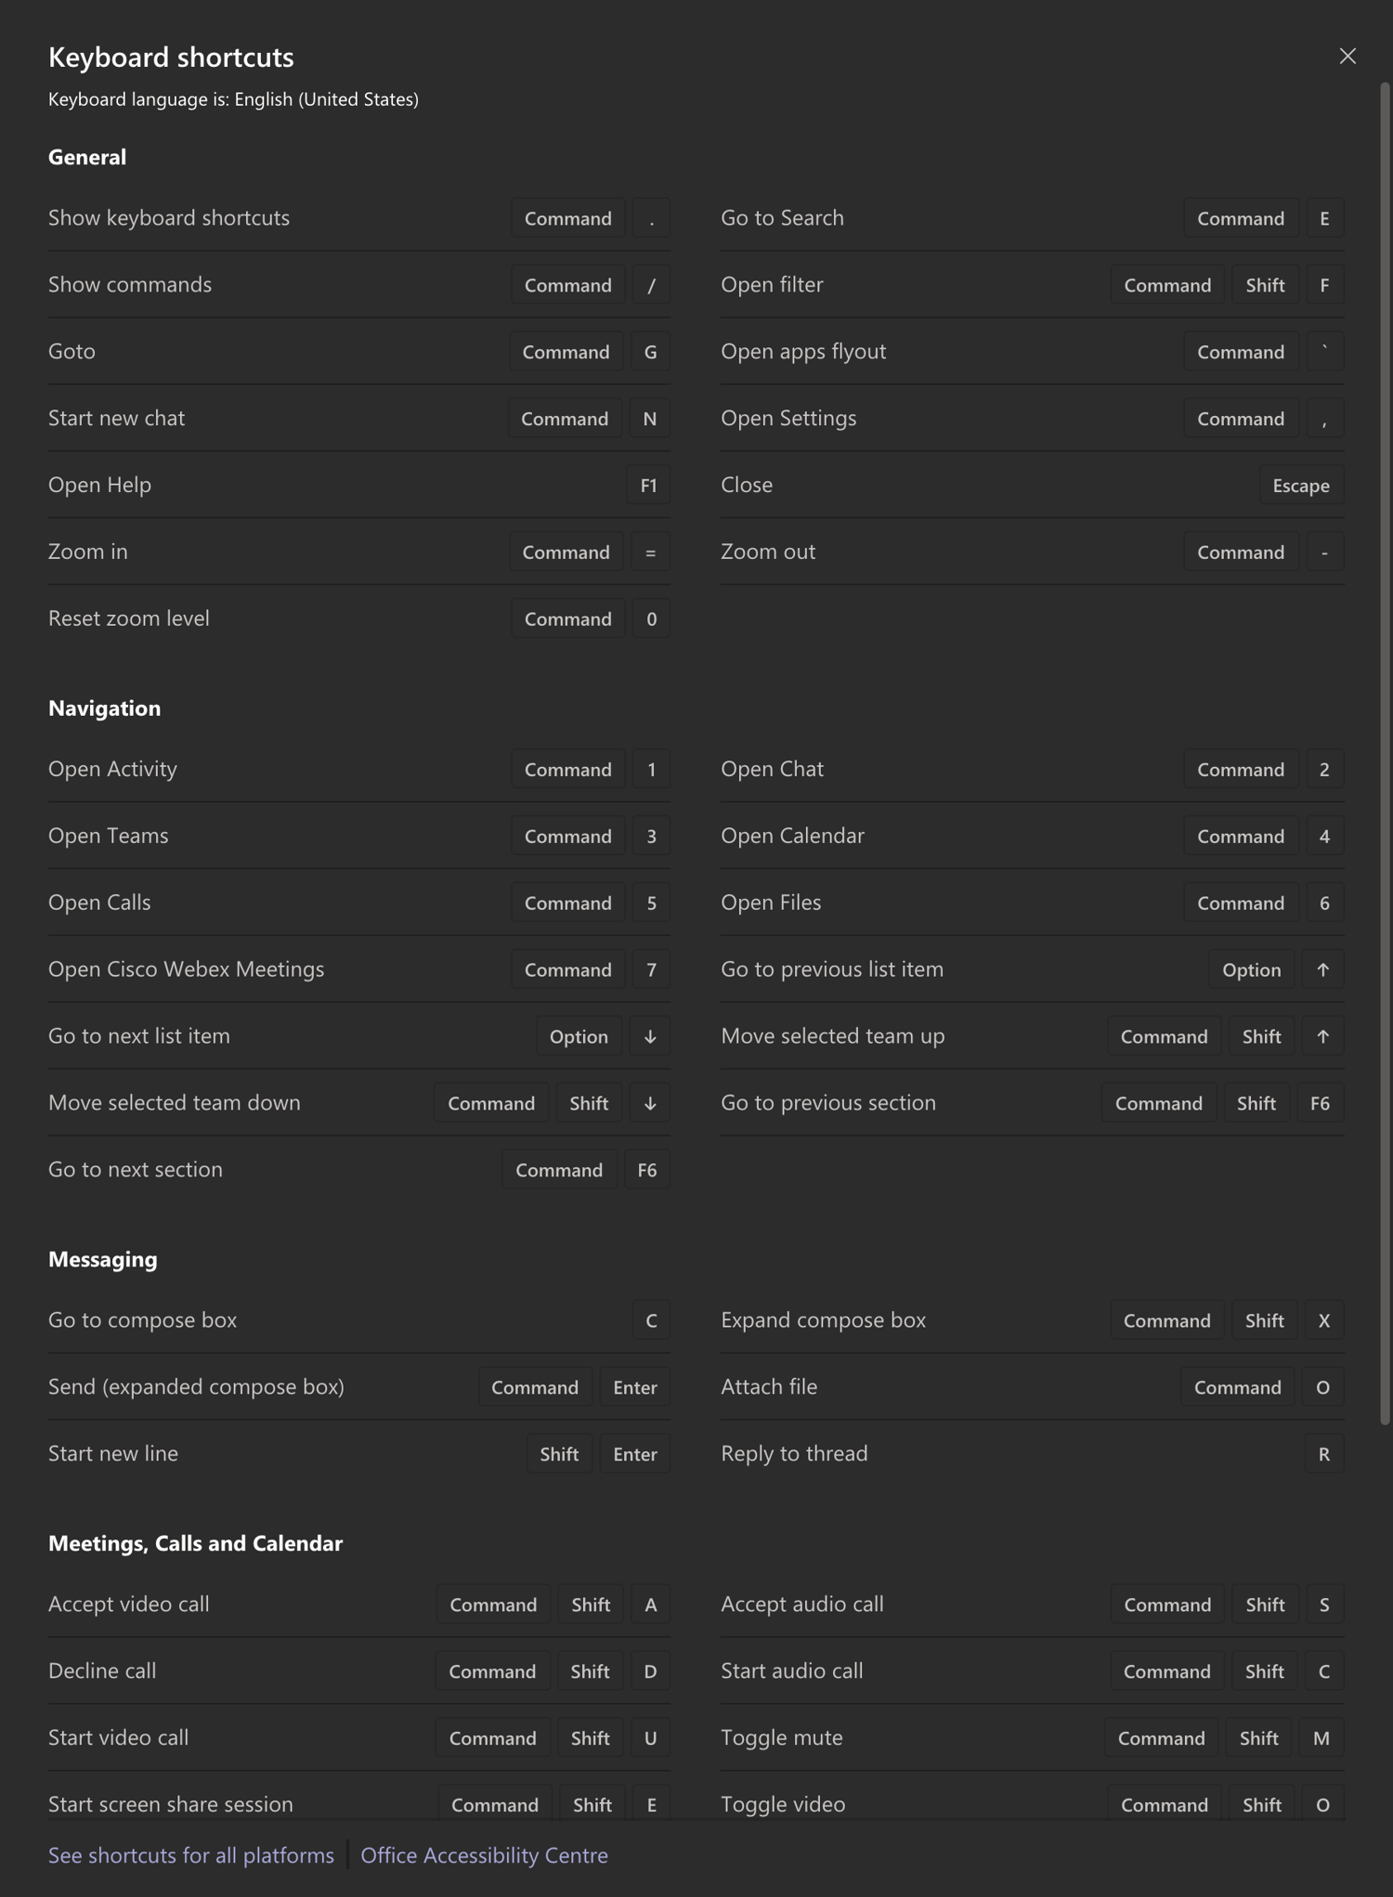The width and height of the screenshot is (1393, 1897).
Task: Click the F6 chip for Go to next section
Action: (x=646, y=1169)
